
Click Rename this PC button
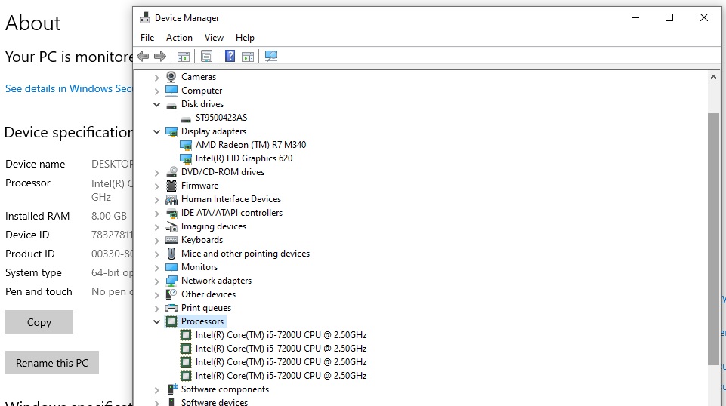(x=52, y=362)
